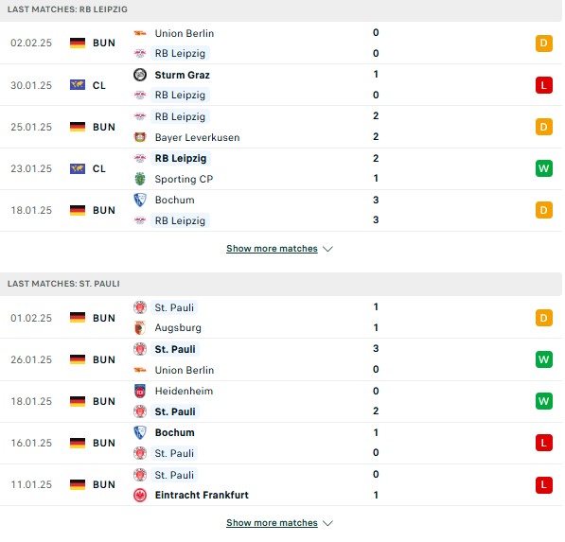Click the Sturm Graz club crest icon
The image size is (565, 542).
pos(140,75)
